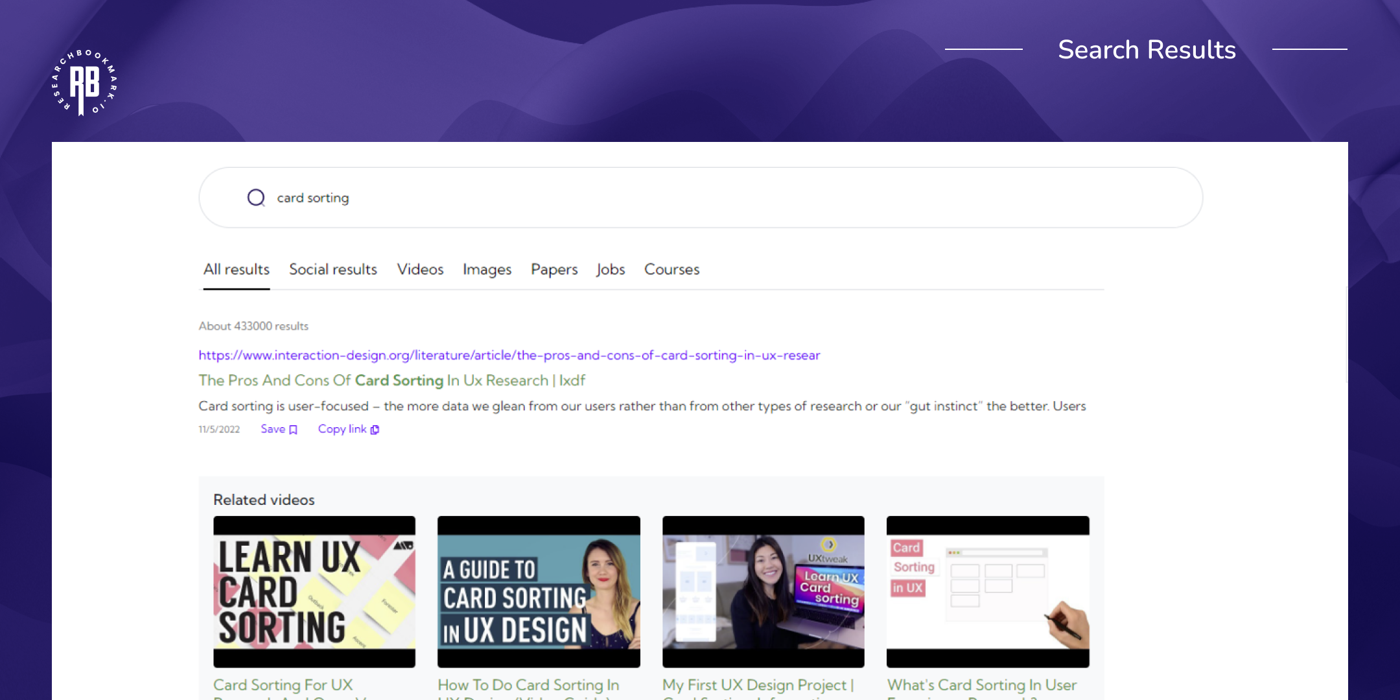The image size is (1400, 700).
Task: Click the Copy link icon
Action: [x=375, y=429]
